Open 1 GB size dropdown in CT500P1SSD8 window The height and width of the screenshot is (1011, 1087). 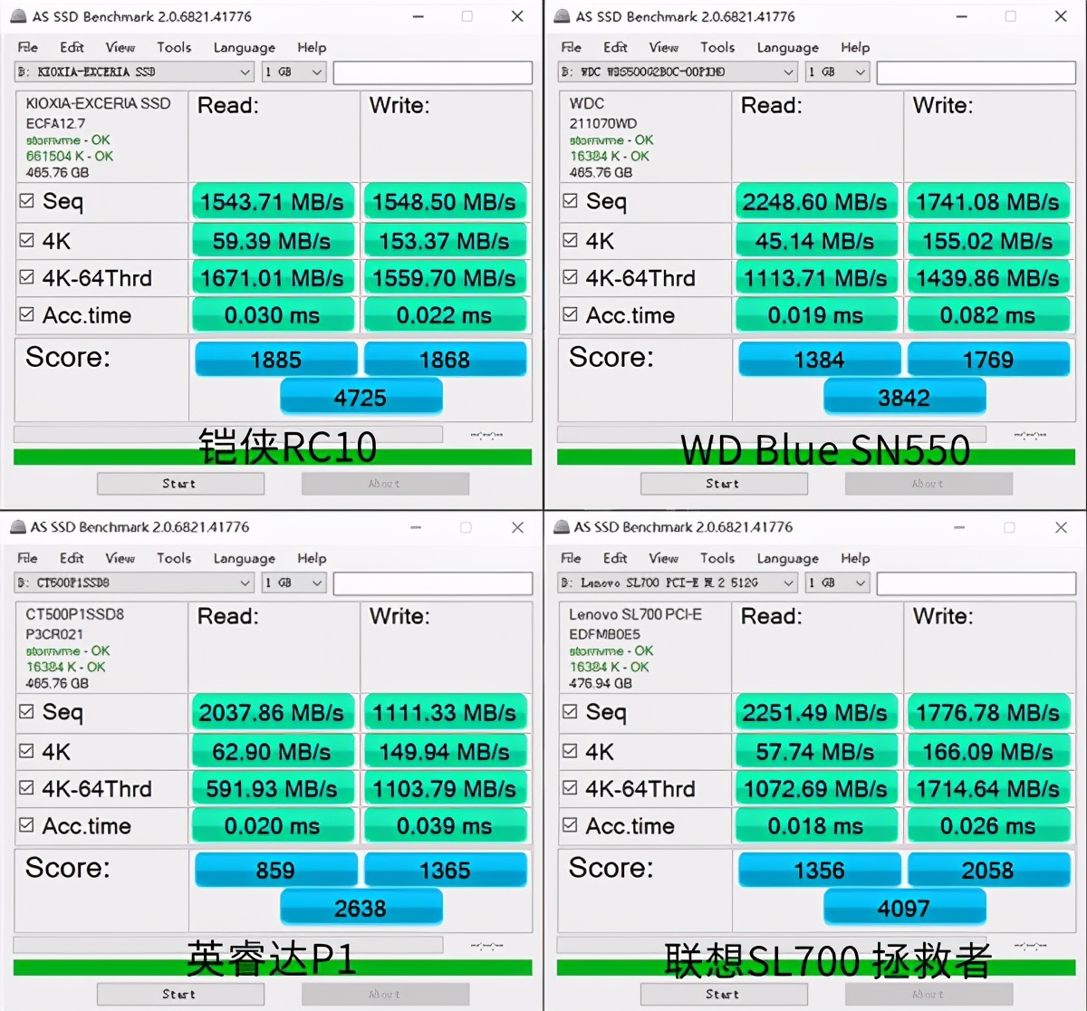click(293, 583)
